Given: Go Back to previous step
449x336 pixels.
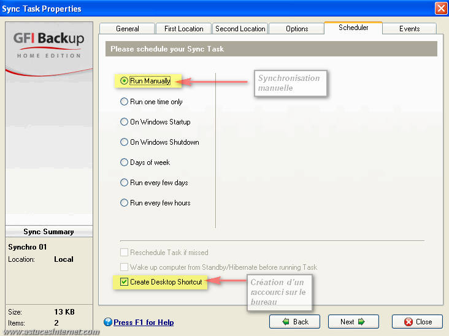Looking at the screenshot, I should point(294,322).
